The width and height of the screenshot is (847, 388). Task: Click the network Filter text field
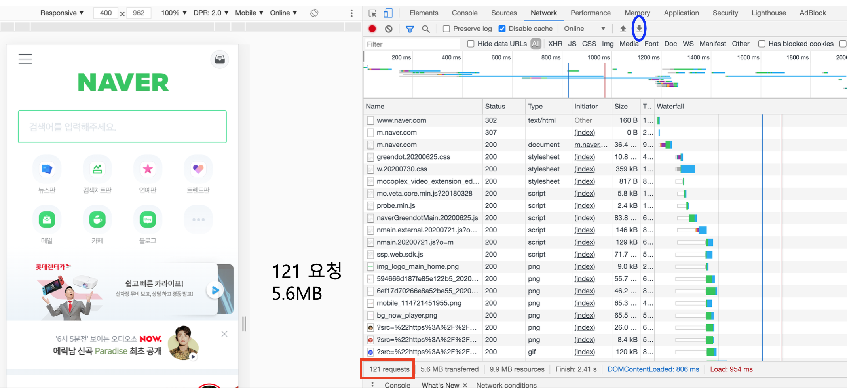point(412,44)
